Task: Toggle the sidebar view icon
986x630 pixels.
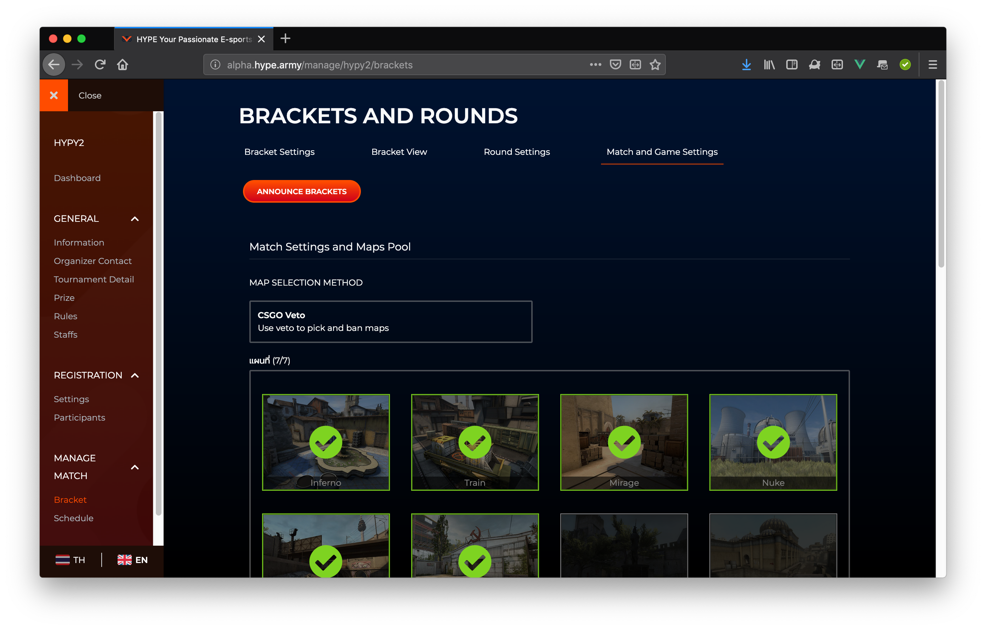Action: coord(792,65)
